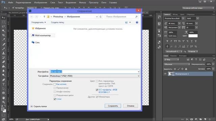Viewport: 216px width, 121px height.
Task: Click the layer effects fx icon
Action: (187, 119)
